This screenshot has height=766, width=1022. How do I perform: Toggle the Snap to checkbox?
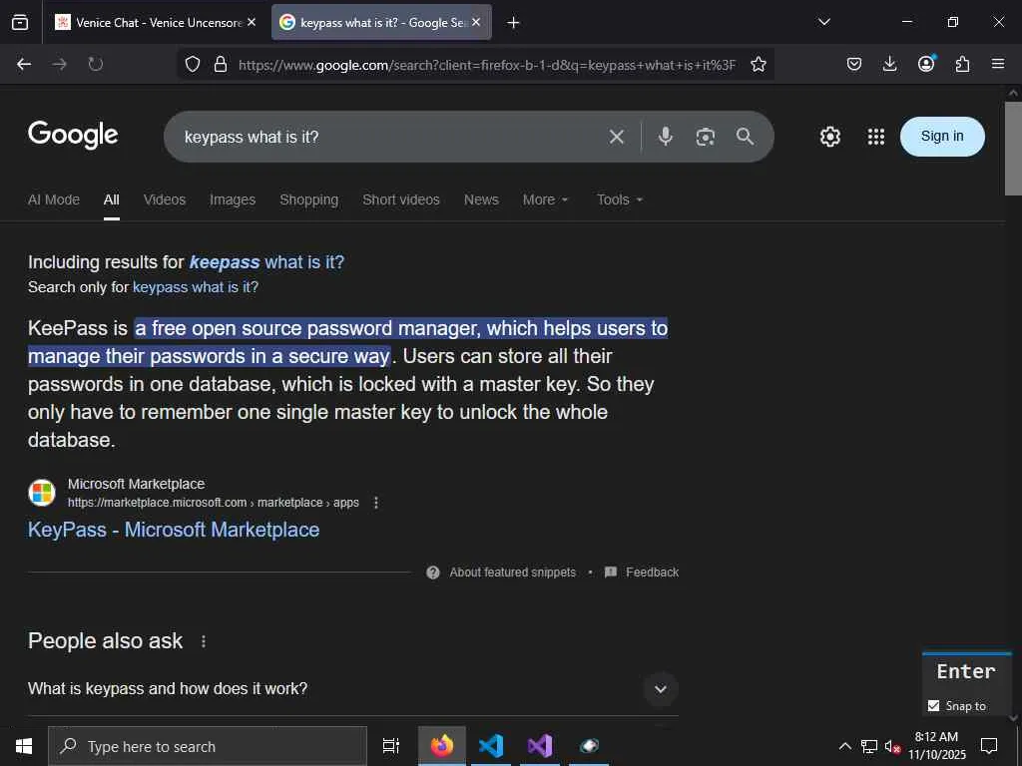pyautogui.click(x=933, y=706)
